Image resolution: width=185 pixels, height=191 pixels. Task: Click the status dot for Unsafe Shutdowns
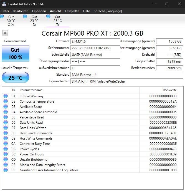[6, 159]
